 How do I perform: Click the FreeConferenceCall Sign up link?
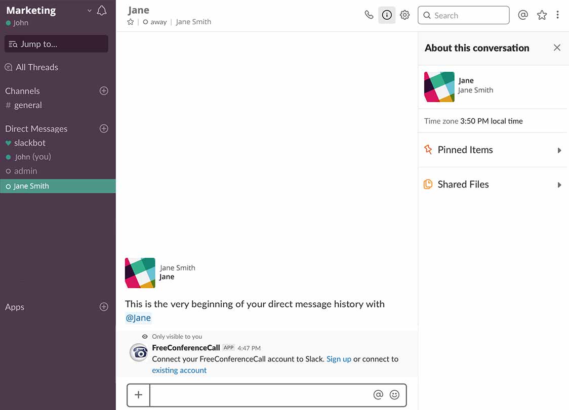click(339, 359)
